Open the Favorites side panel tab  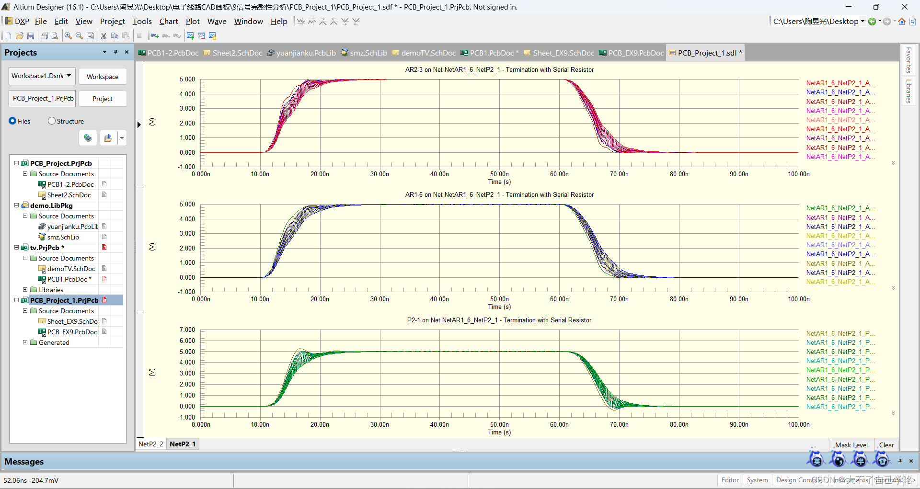click(x=908, y=60)
